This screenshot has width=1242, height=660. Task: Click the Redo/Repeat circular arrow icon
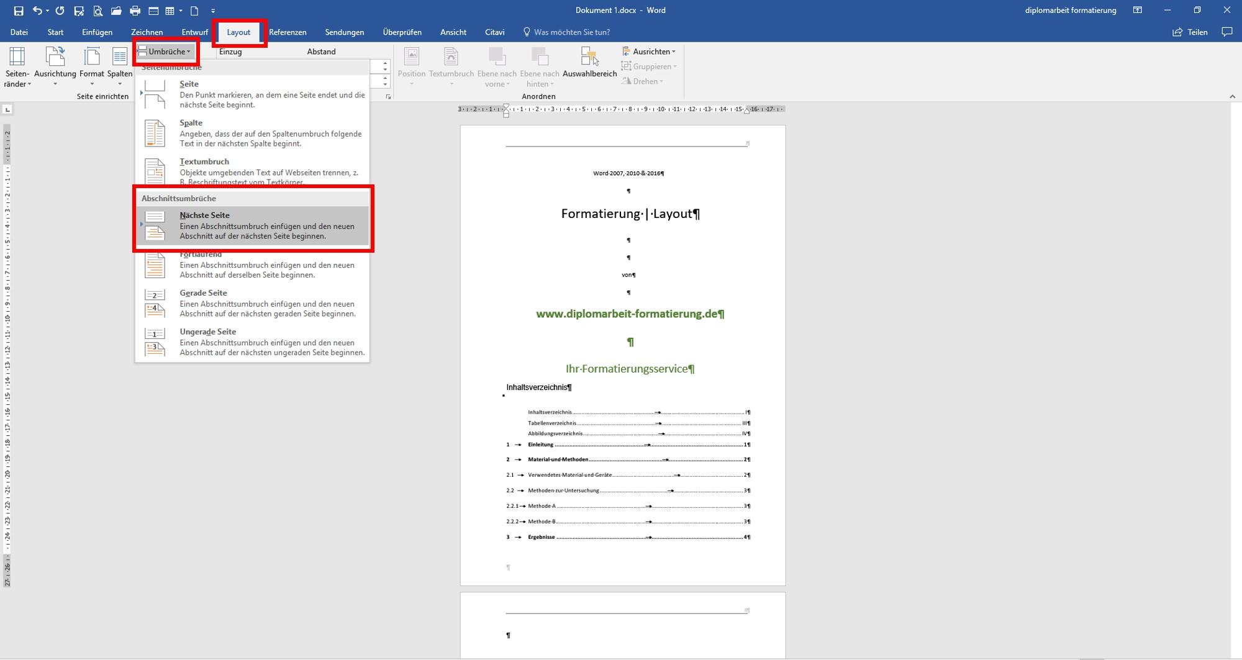point(60,11)
